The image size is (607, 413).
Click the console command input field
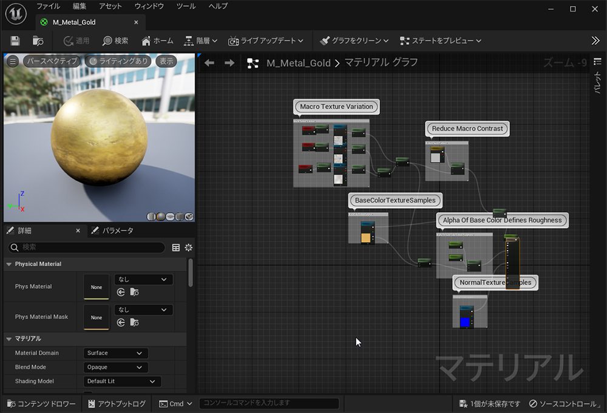tap(269, 403)
